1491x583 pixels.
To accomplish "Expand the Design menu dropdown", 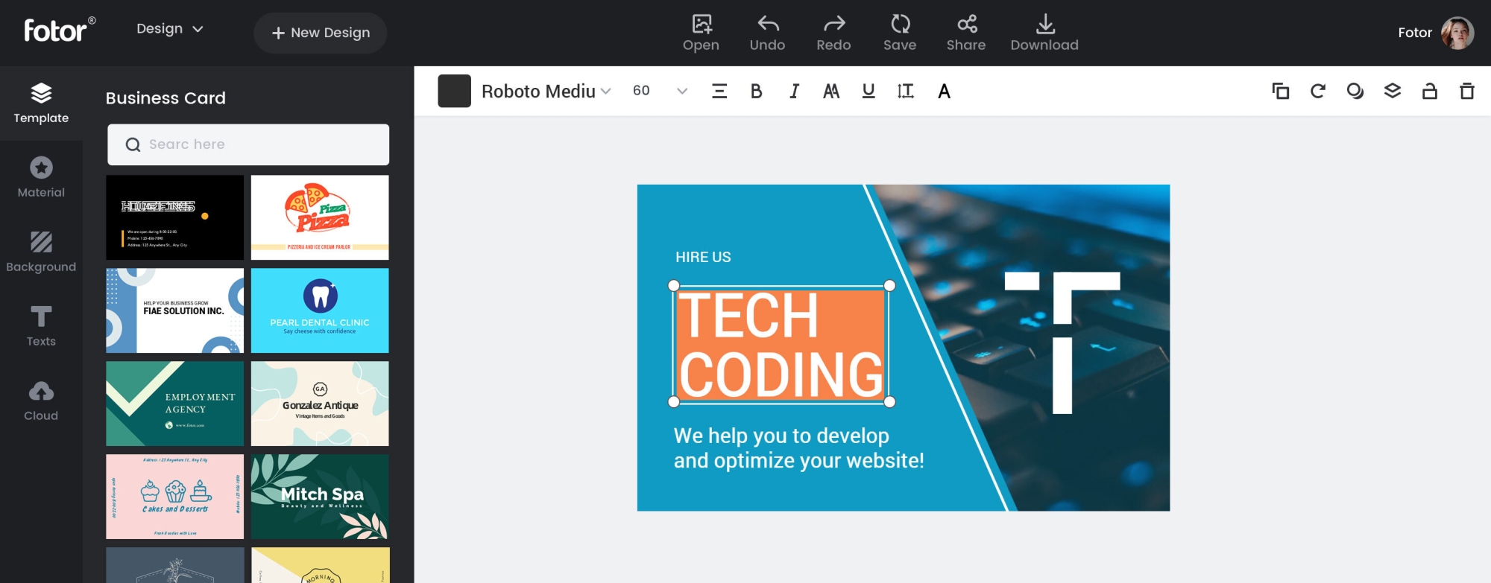I will click(169, 29).
